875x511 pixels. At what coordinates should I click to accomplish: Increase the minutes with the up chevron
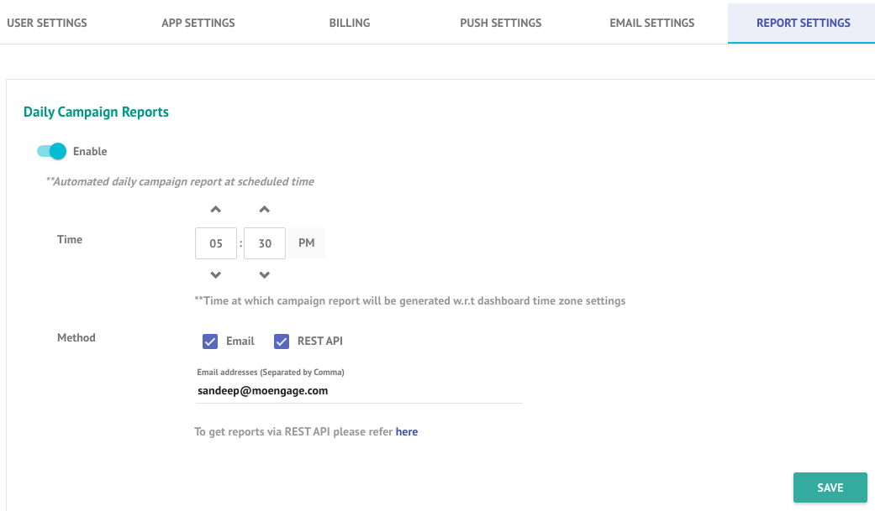[265, 210]
